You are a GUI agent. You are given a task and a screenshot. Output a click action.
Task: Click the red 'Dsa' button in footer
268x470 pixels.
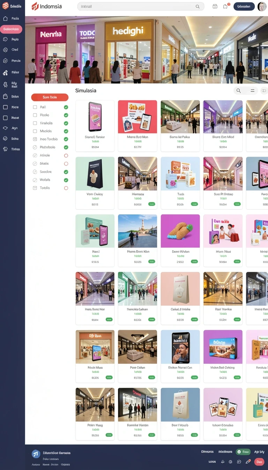(x=259, y=462)
